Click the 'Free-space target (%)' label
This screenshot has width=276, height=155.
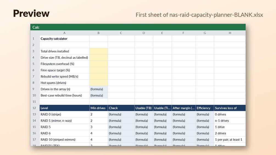(x=55, y=70)
